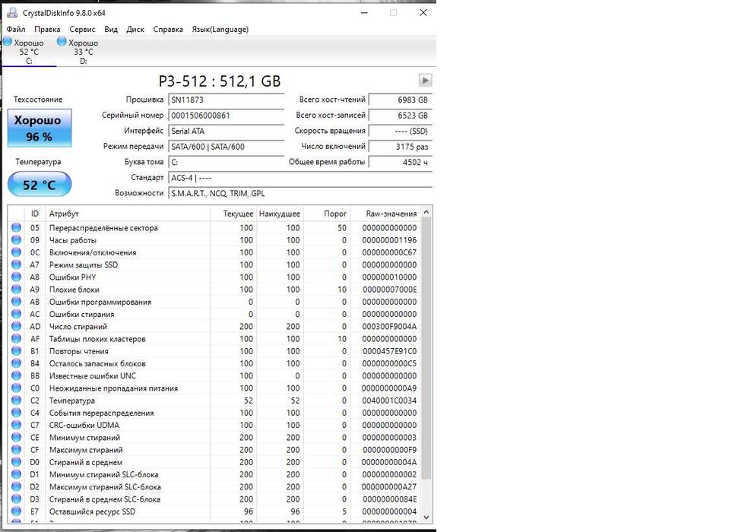This screenshot has height=532, width=748.
Task: Click the Наихудшее column header
Action: tap(280, 214)
